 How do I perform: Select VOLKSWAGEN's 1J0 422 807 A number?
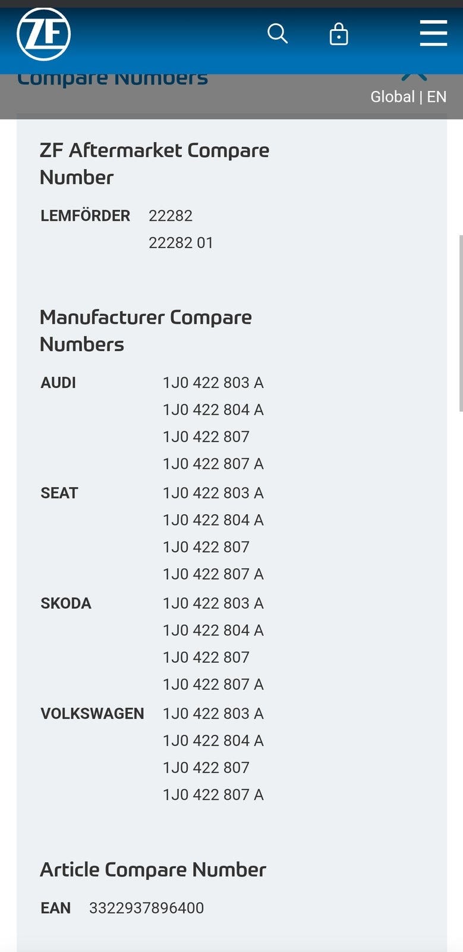(x=213, y=794)
